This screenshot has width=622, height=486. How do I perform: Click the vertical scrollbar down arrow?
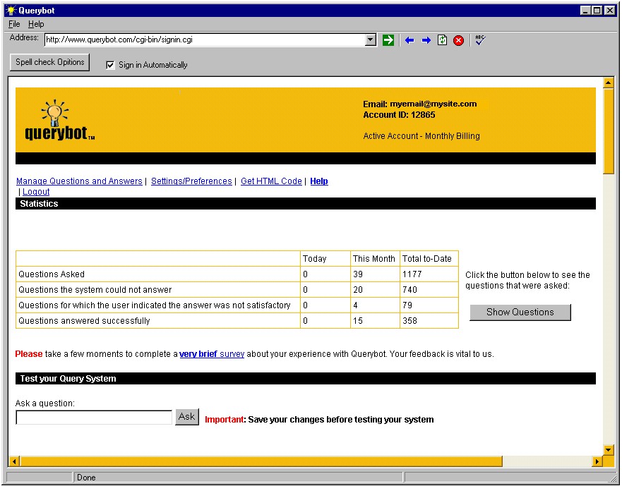[608, 449]
